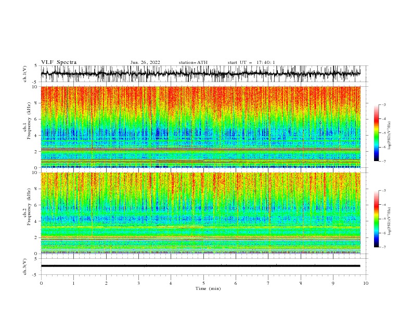The width and height of the screenshot is (412, 318).
Task: Click inside the ch.2 spectrogram panel
Action: [x=200, y=213]
